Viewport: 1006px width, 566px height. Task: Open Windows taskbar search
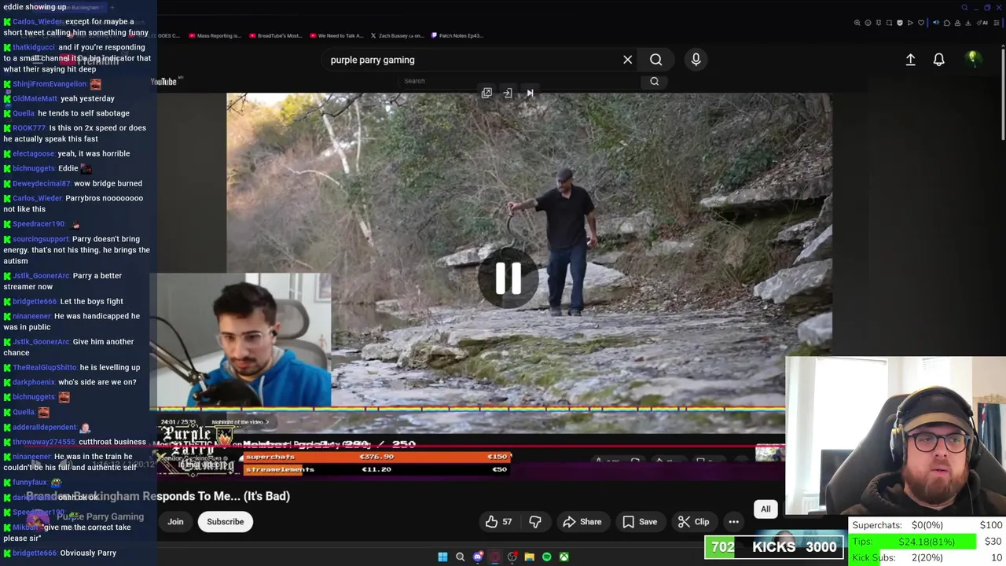[x=461, y=557]
